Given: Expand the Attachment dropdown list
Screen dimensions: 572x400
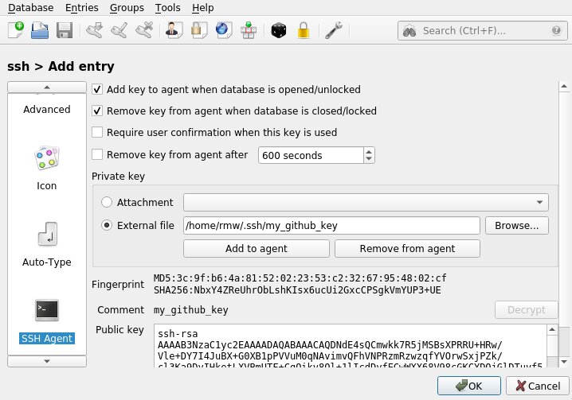Looking at the screenshot, I should pos(366,202).
